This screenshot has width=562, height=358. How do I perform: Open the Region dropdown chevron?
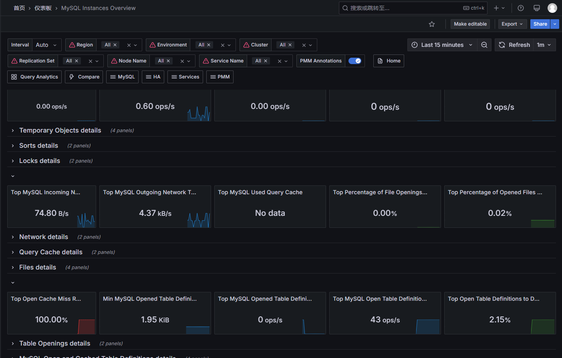pyautogui.click(x=135, y=45)
